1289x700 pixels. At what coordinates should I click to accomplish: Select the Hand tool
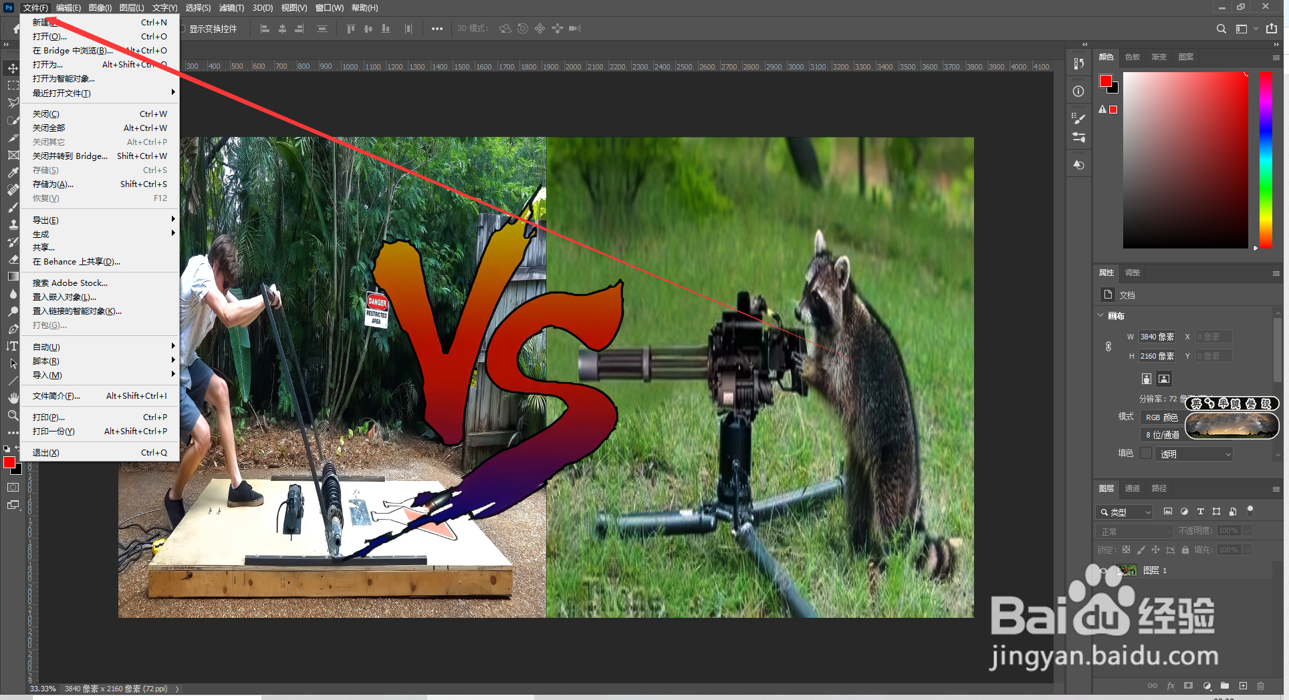[x=13, y=398]
